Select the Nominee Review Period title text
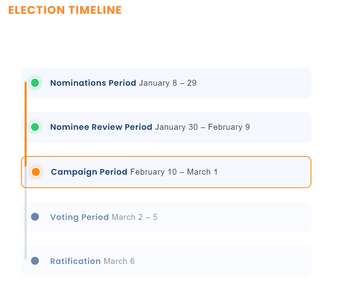The image size is (346, 285). [x=101, y=127]
